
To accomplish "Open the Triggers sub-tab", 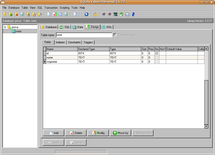I will click(88, 42).
